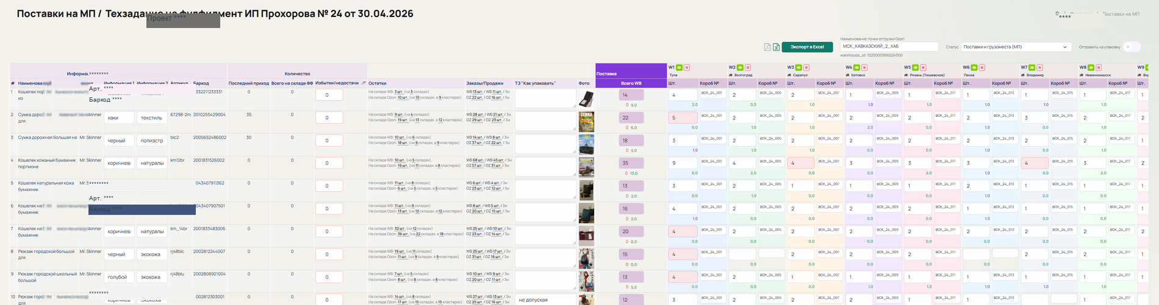Viewport: 1159px width, 305px height.
Task: Click не допуская text in row 10
Action: pos(533,300)
